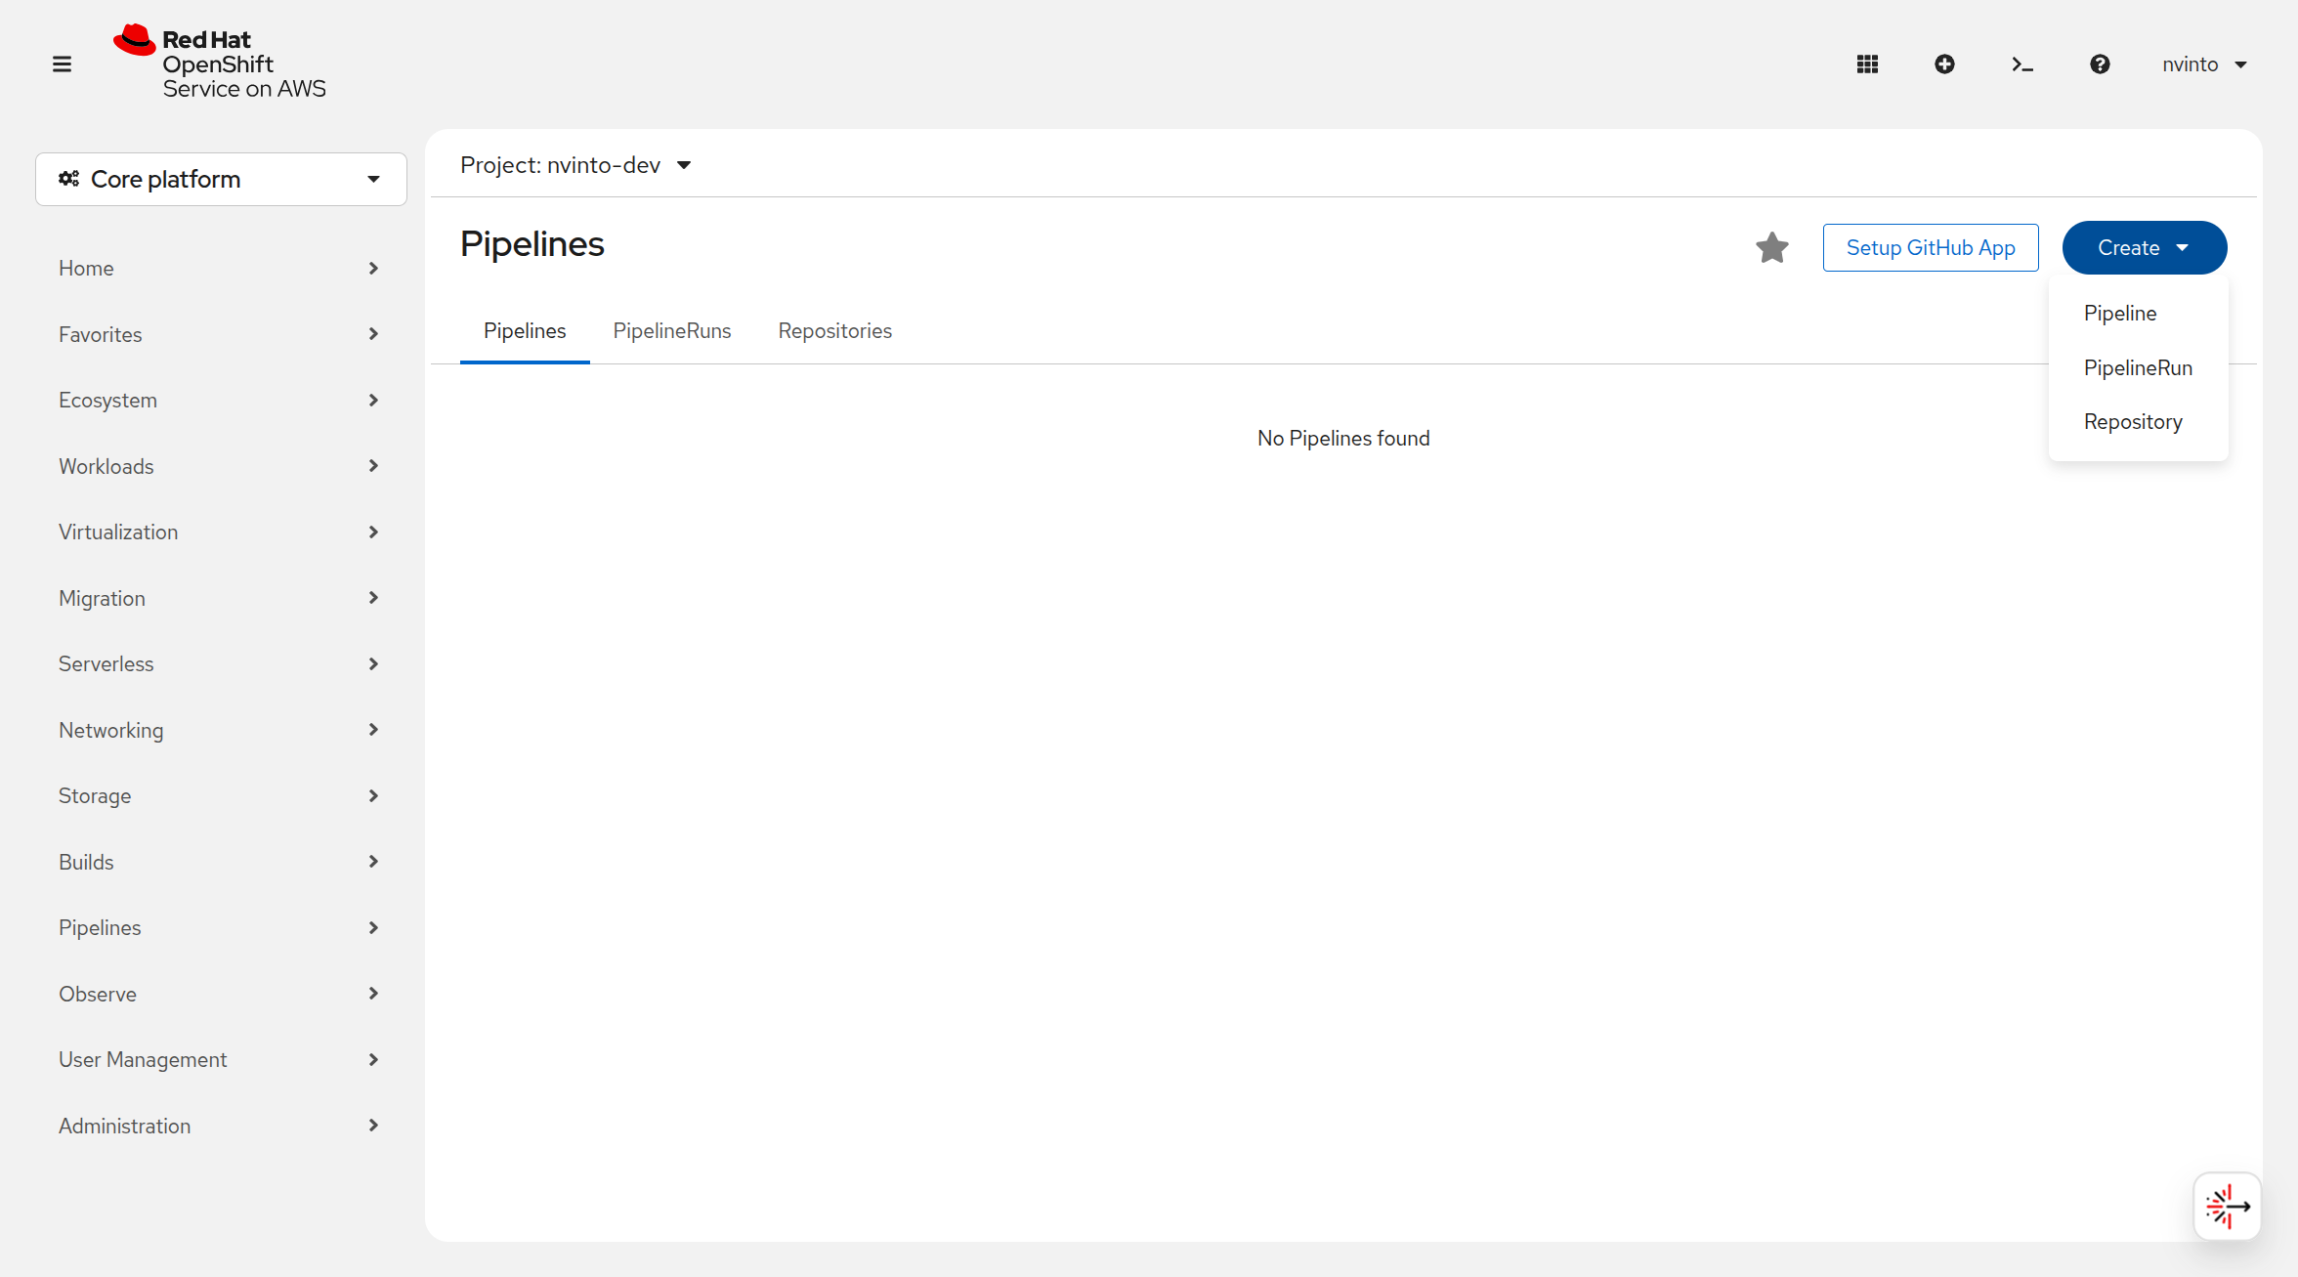Expand the Administration navigation section
Viewport: 2298px width, 1277px height.
[x=219, y=1126]
